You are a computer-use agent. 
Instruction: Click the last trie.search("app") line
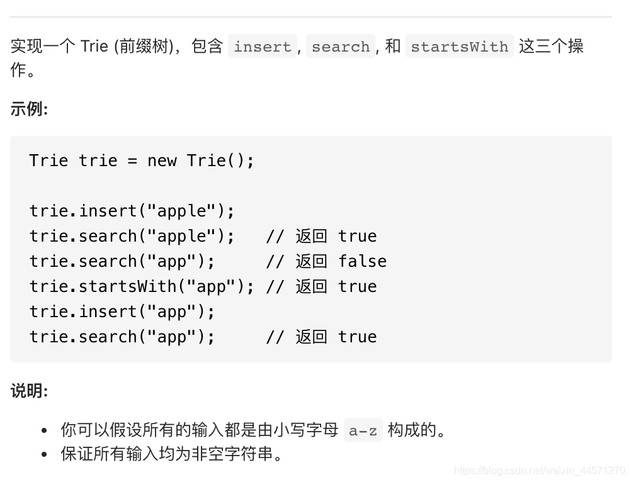click(x=122, y=337)
